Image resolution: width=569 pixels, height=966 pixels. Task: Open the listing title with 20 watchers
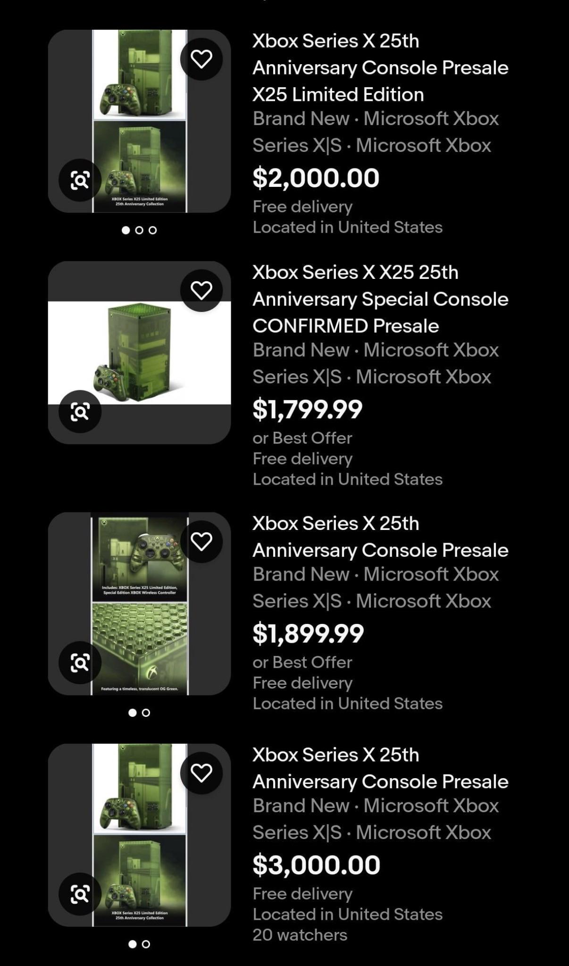380,768
